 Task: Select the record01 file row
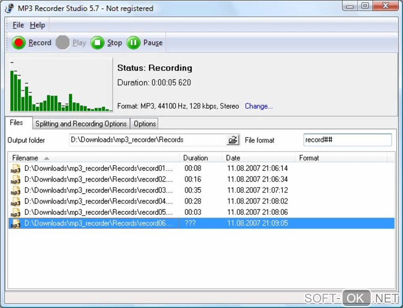click(x=201, y=169)
